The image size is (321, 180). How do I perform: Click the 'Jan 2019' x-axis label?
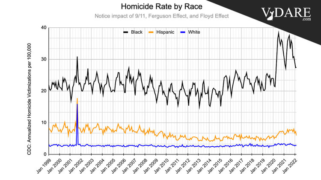coord(258,165)
